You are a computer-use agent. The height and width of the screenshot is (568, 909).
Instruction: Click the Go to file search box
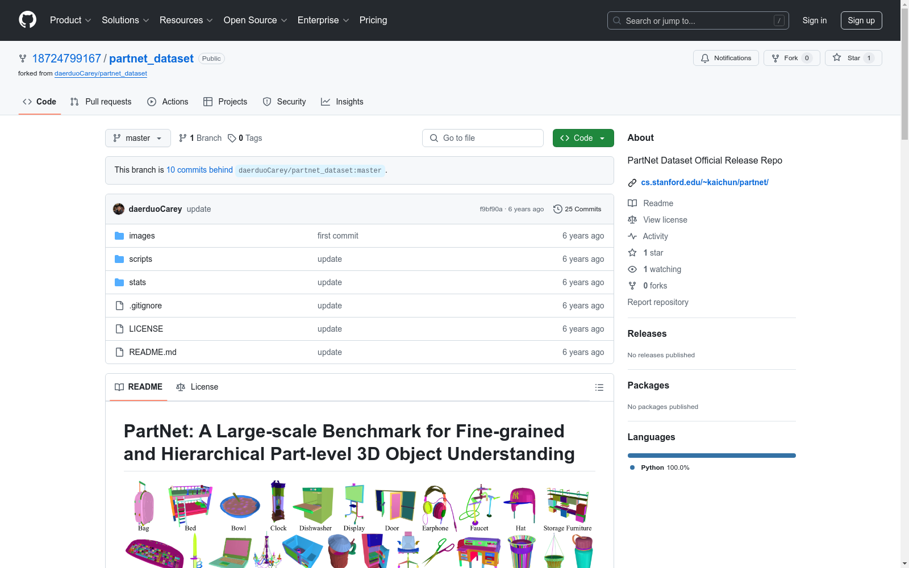[483, 138]
